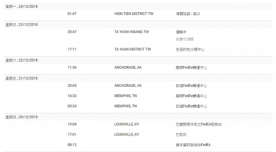276x152 pixels.
Task: Select the 20:04 ANCHORAGE, AK arrival row
Action: pyautogui.click(x=138, y=86)
